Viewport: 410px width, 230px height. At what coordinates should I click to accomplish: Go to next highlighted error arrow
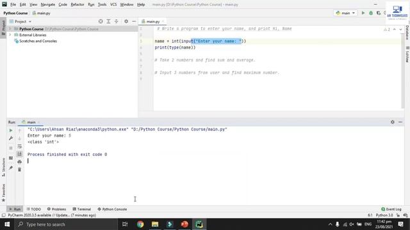[x=400, y=29]
